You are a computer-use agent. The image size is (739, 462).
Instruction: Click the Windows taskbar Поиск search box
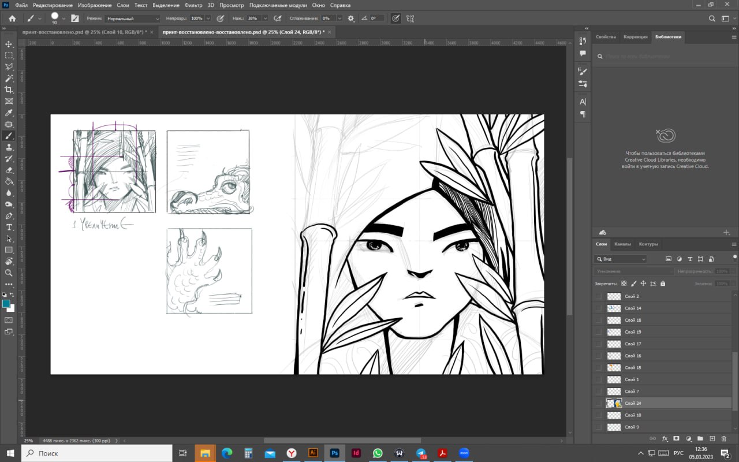click(x=97, y=453)
